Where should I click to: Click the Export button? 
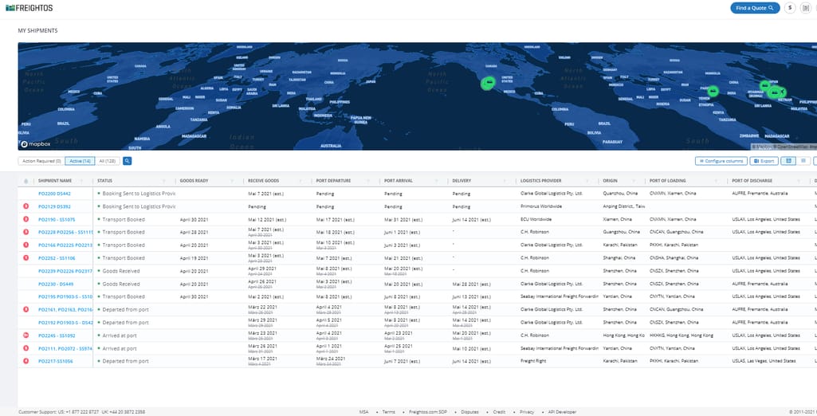(x=764, y=161)
